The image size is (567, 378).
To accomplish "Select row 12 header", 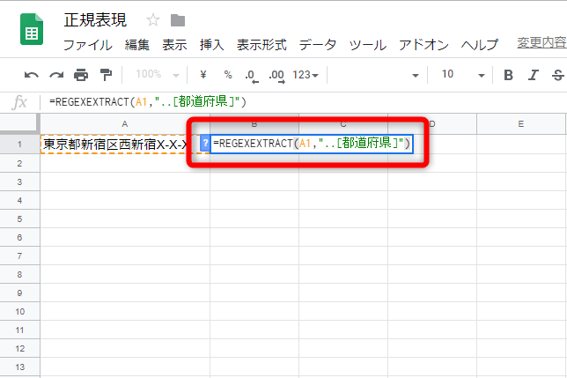I will tap(19, 349).
